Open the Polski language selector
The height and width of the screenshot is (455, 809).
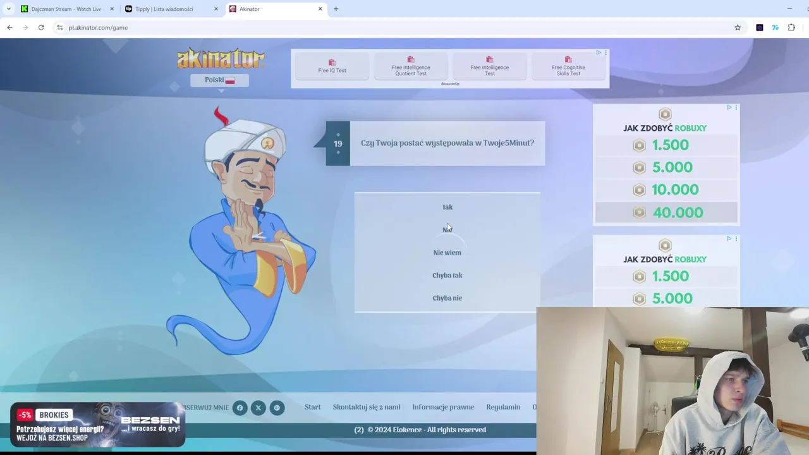click(x=219, y=80)
